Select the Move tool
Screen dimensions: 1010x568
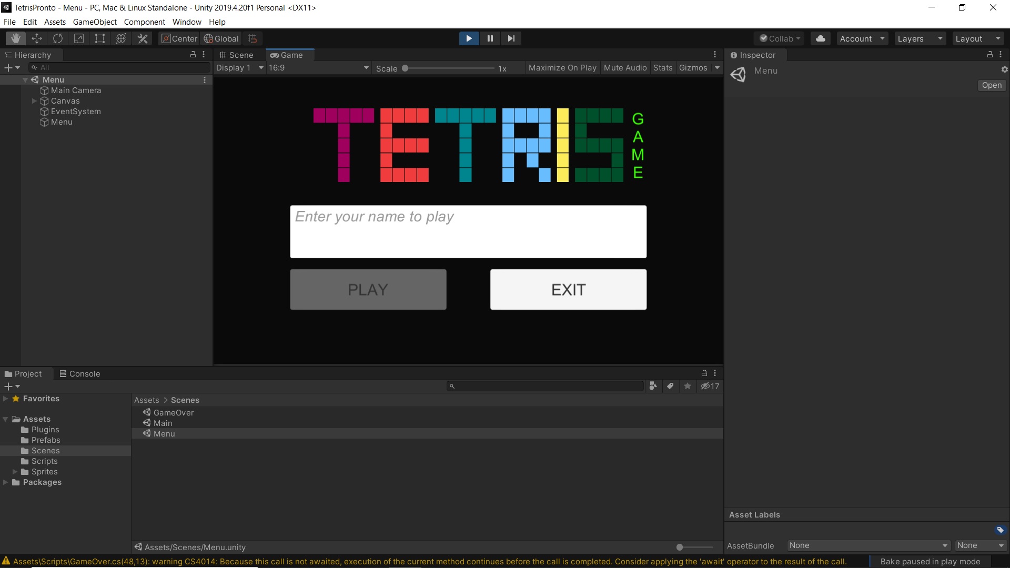pos(37,38)
